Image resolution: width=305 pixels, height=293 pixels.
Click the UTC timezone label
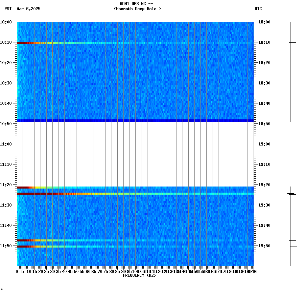(259, 9)
